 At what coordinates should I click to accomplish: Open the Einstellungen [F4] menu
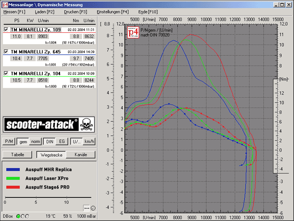pos(113,12)
